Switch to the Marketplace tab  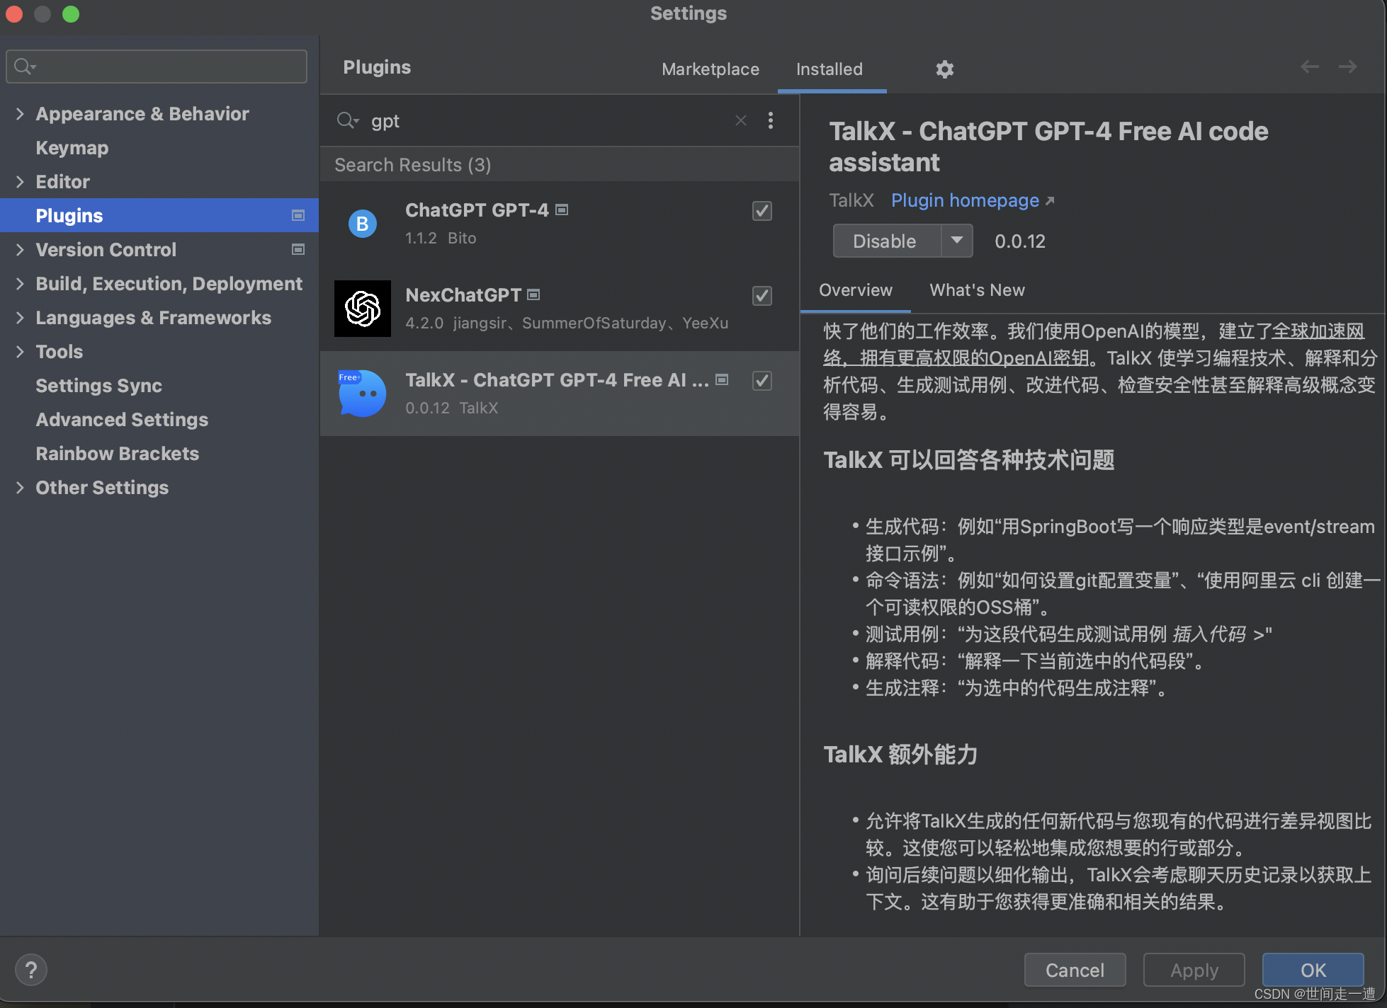pyautogui.click(x=710, y=68)
